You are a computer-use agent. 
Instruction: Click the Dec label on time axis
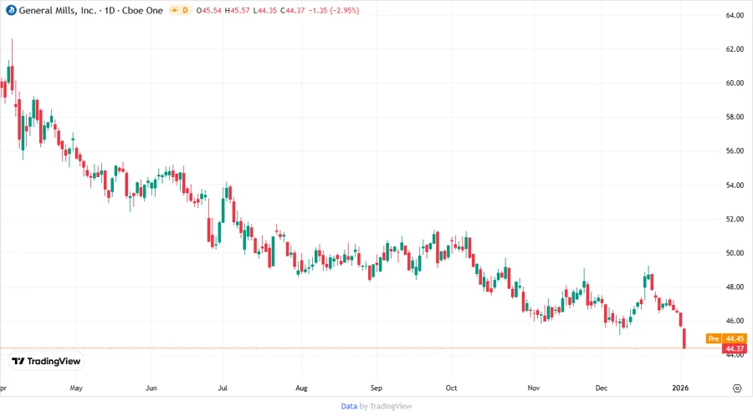tap(602, 388)
